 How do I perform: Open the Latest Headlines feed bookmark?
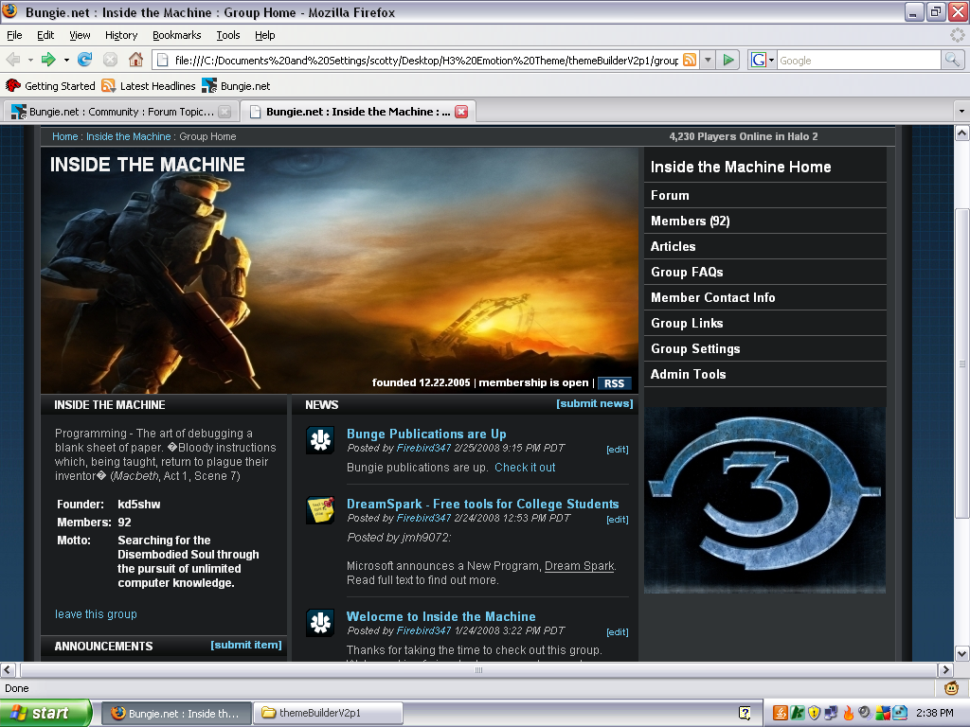pos(148,86)
